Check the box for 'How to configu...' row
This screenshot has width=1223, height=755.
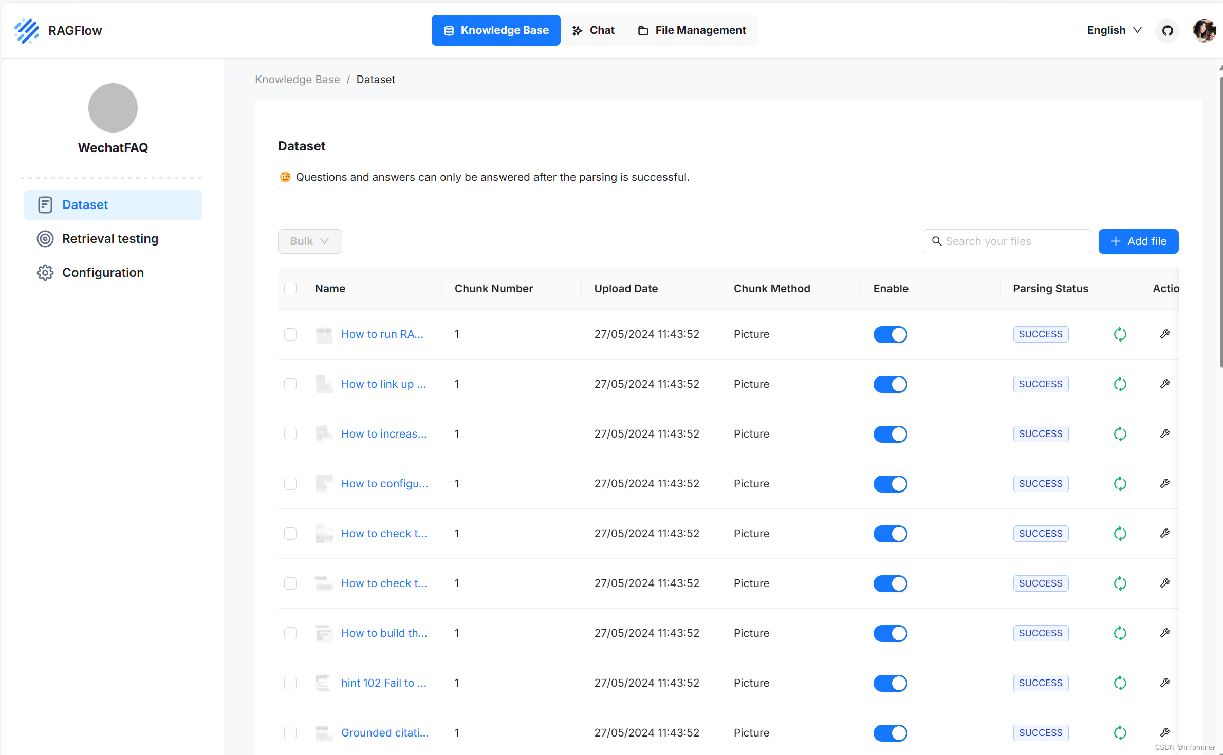click(x=290, y=484)
